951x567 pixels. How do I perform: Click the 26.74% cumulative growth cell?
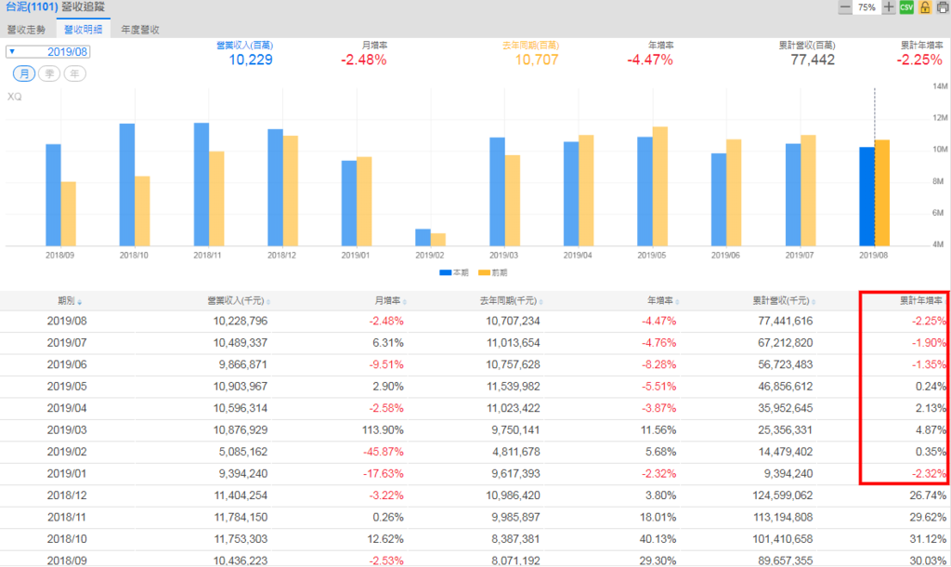(x=928, y=495)
